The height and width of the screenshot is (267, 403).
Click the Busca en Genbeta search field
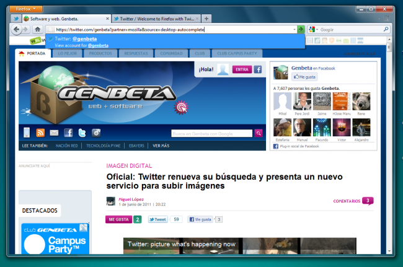click(211, 133)
